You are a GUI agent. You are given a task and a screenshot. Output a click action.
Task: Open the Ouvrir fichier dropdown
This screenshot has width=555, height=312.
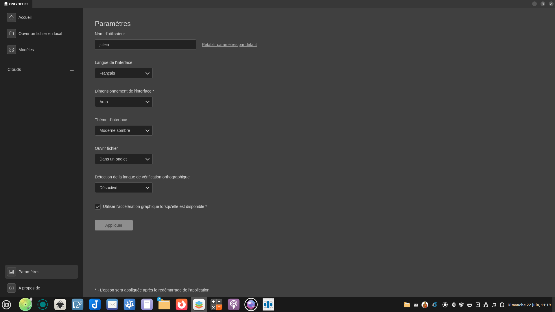tap(123, 159)
